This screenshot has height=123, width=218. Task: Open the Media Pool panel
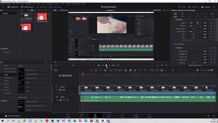(x=13, y=7)
